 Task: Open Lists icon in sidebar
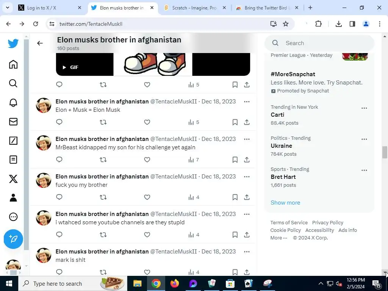click(13, 160)
